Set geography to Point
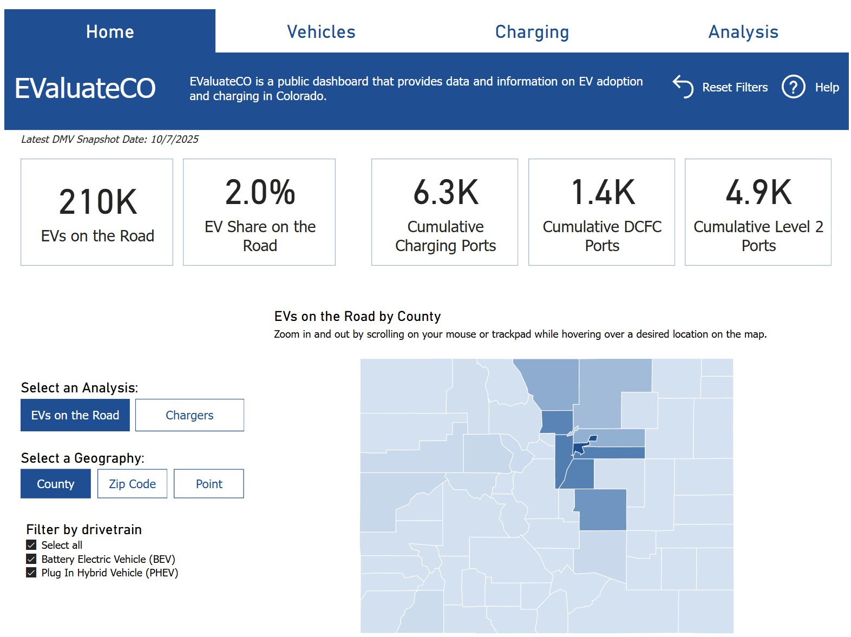851x637 pixels. (x=208, y=484)
